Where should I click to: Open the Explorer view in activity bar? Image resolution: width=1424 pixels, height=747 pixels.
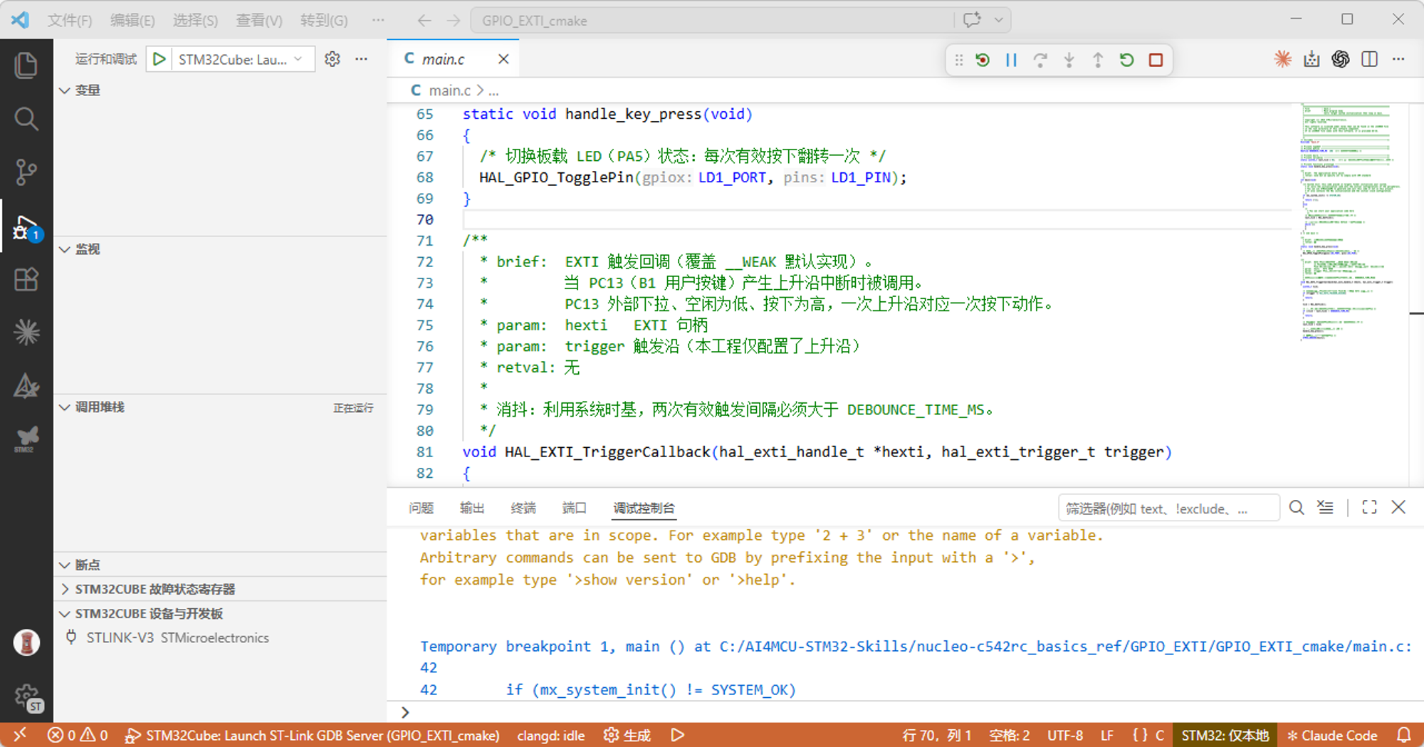pos(26,66)
